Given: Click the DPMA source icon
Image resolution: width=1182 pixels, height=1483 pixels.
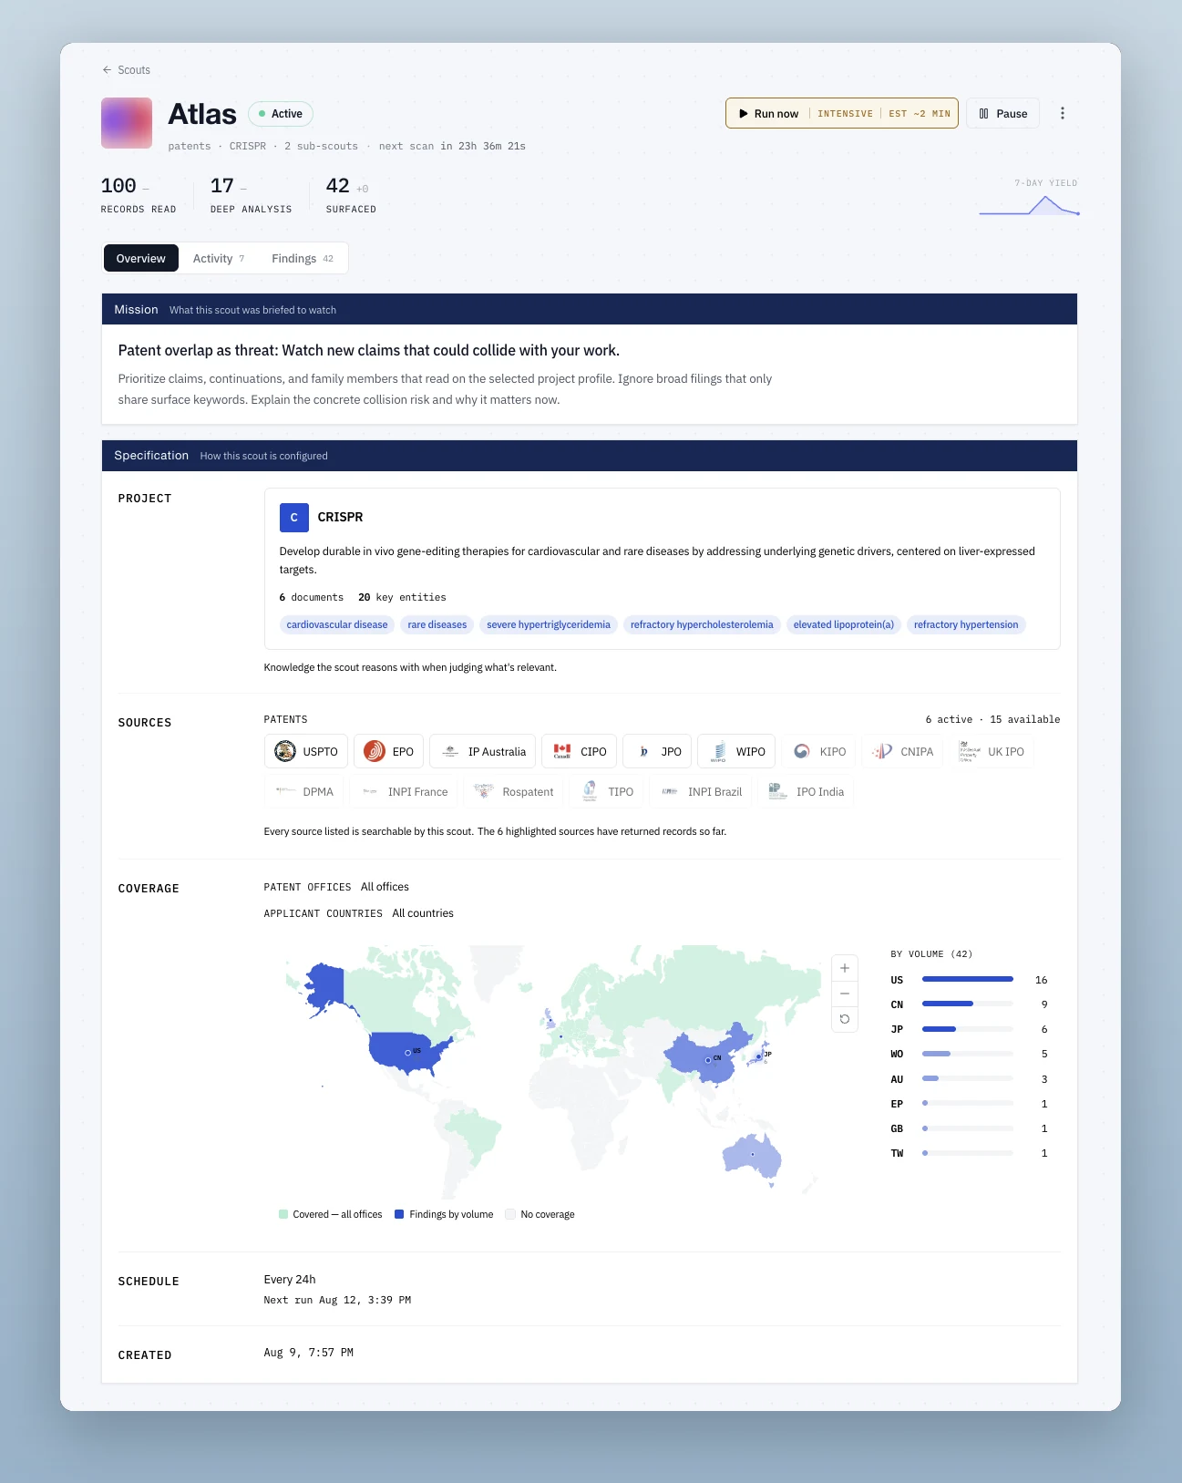Looking at the screenshot, I should click(x=285, y=791).
